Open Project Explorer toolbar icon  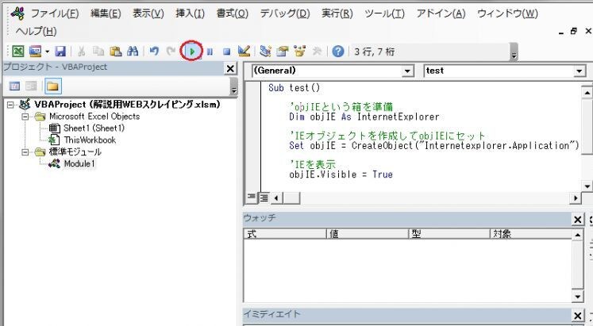pyautogui.click(x=265, y=52)
